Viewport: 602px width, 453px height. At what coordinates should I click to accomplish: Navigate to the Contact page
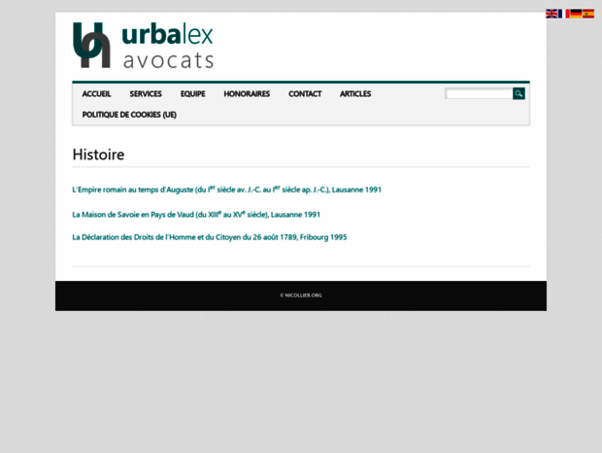coord(305,93)
